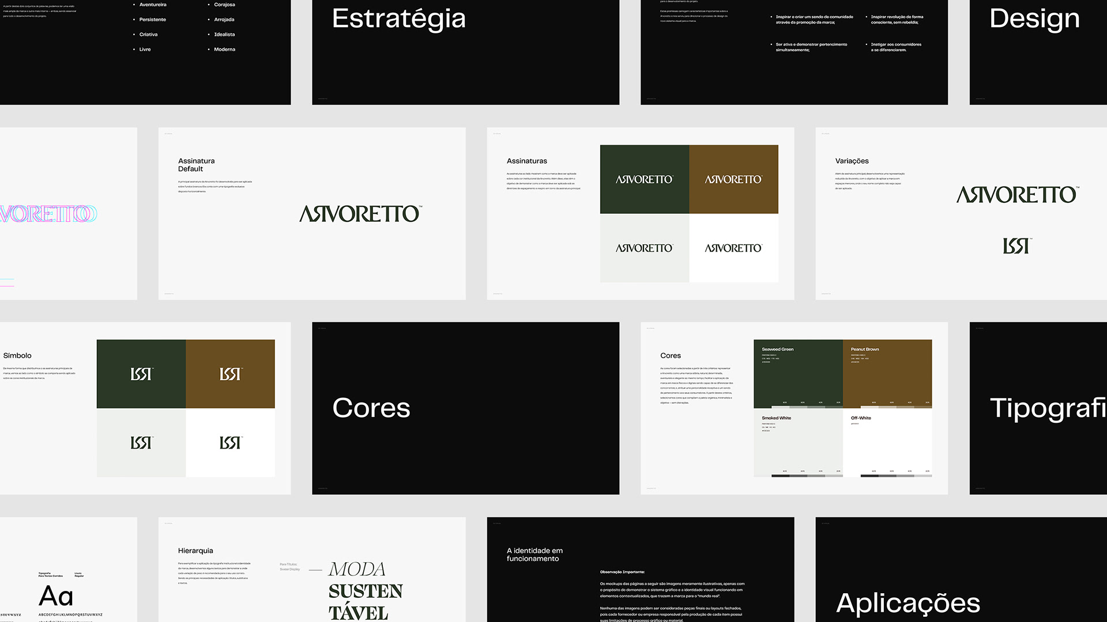The width and height of the screenshot is (1107, 622).
Task: Click the word 'Idealista' in the list
Action: tap(224, 35)
